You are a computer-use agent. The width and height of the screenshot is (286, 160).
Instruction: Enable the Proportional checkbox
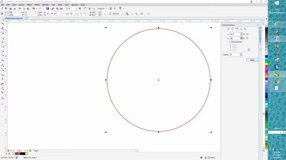pyautogui.click(x=231, y=42)
